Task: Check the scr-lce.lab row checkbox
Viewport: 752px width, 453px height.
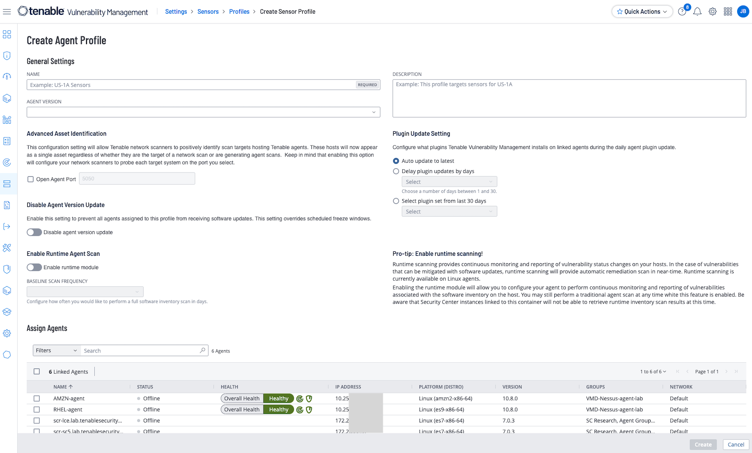Action: click(x=37, y=421)
